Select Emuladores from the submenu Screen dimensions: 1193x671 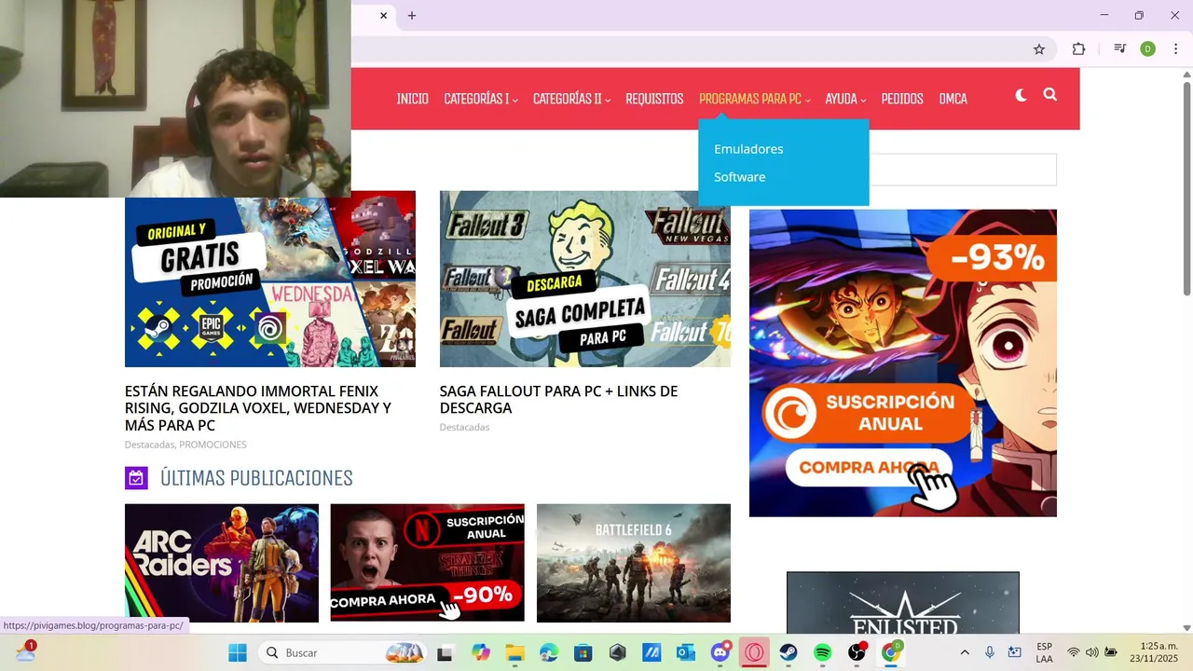tap(748, 149)
